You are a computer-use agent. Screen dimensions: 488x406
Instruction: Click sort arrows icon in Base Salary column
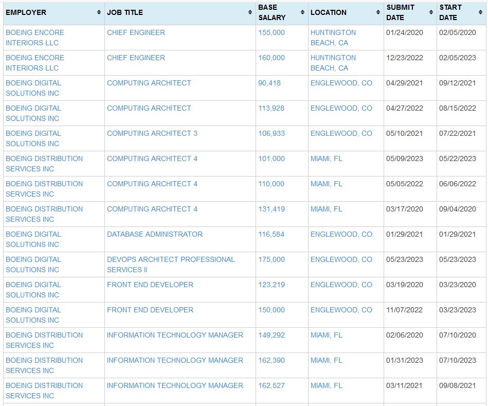302,12
